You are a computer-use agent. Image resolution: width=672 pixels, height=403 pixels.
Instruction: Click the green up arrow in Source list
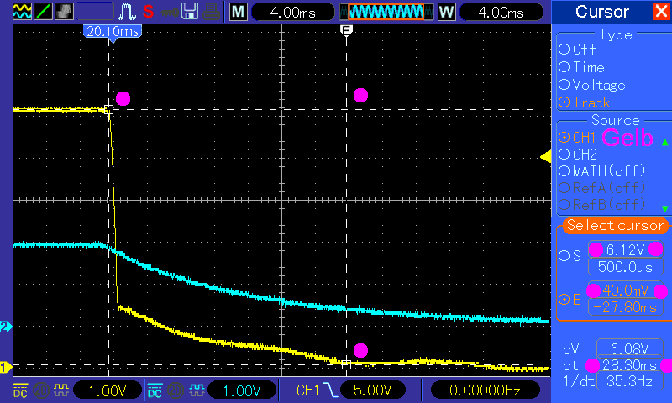click(x=664, y=142)
